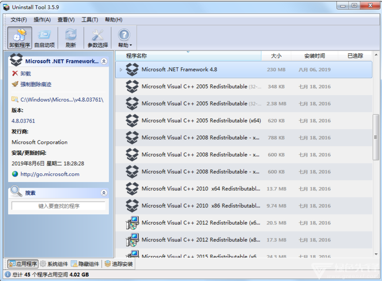382x281 pixels.
Task: Click the scrollbar down arrow
Action: 376,254
